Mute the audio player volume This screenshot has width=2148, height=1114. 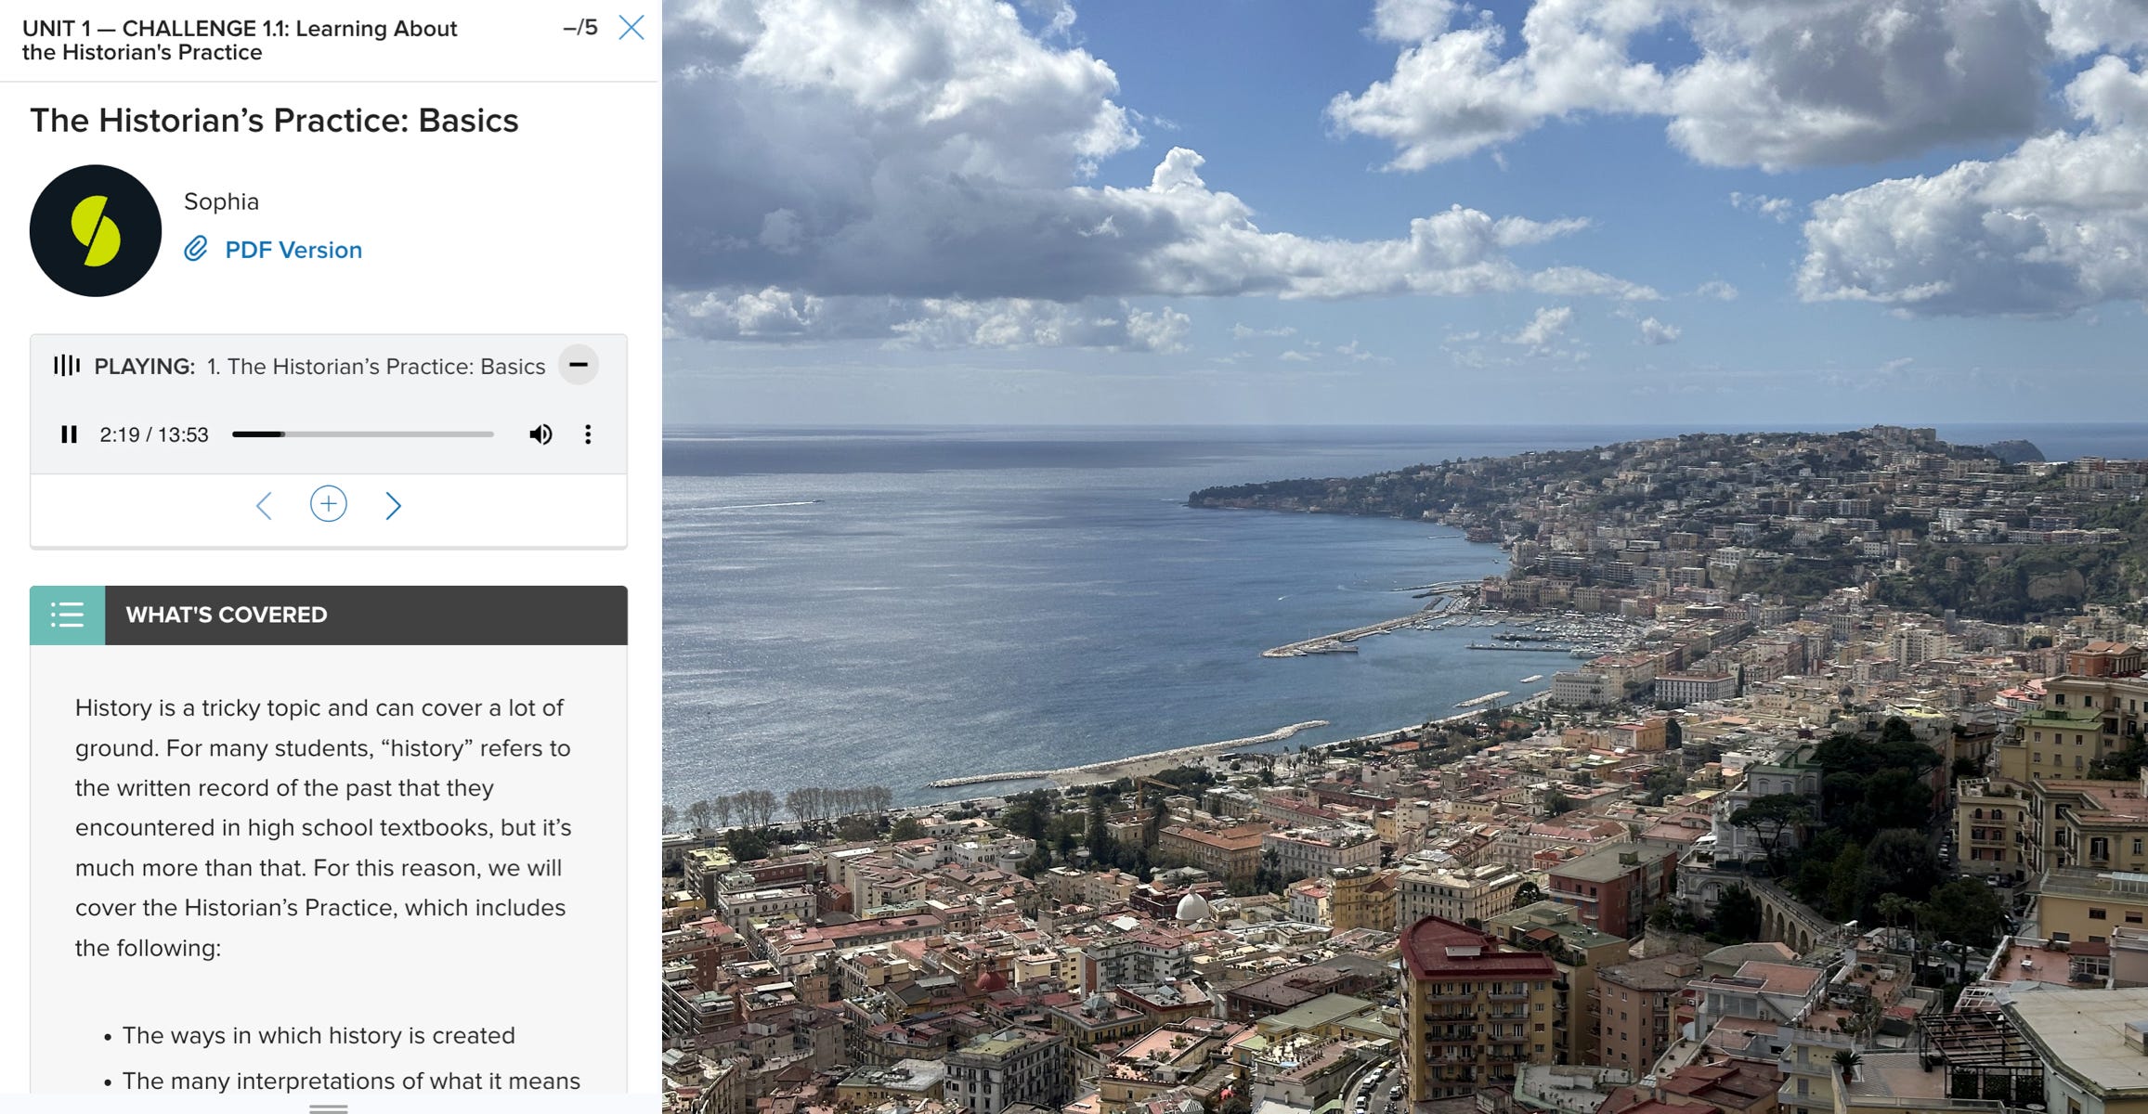[540, 434]
